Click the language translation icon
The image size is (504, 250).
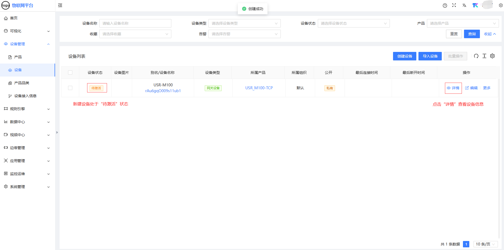click(464, 5)
